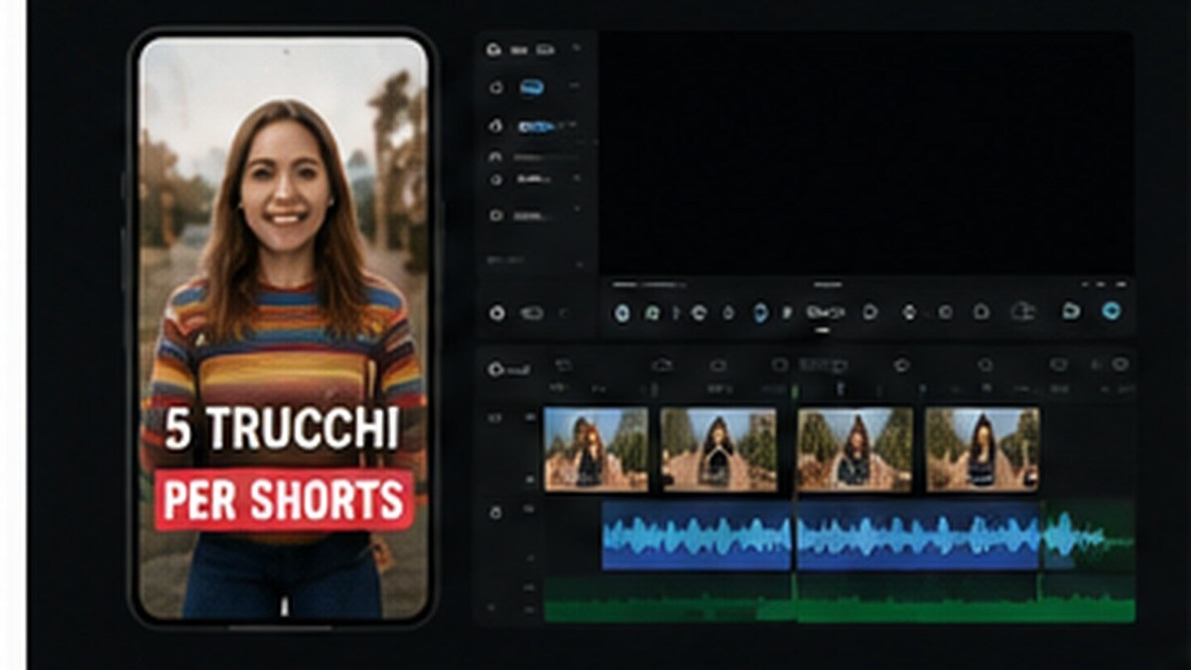Click the dark video preview monitor area

click(865, 153)
